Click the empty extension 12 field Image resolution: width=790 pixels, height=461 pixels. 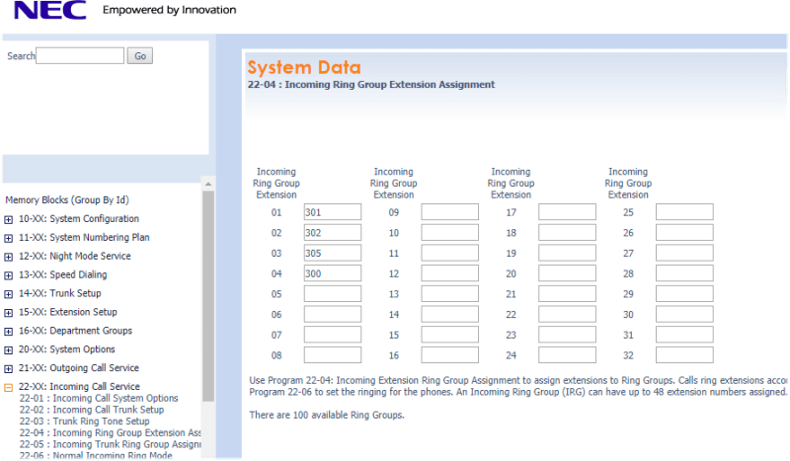point(450,273)
